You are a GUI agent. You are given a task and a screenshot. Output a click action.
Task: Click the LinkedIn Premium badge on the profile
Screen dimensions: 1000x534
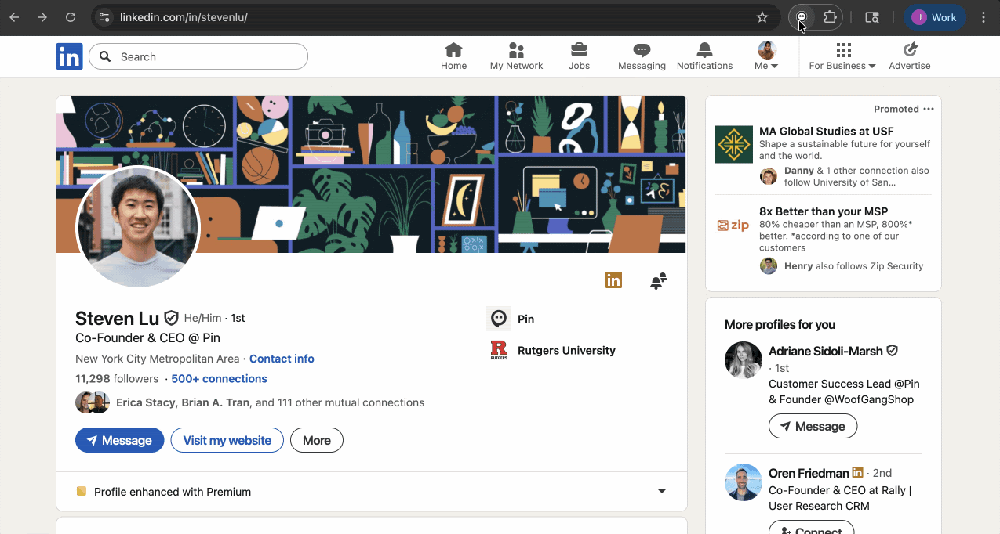point(613,280)
